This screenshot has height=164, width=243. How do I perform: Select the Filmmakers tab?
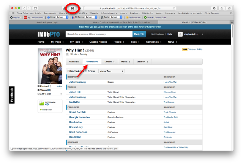[x=92, y=62]
